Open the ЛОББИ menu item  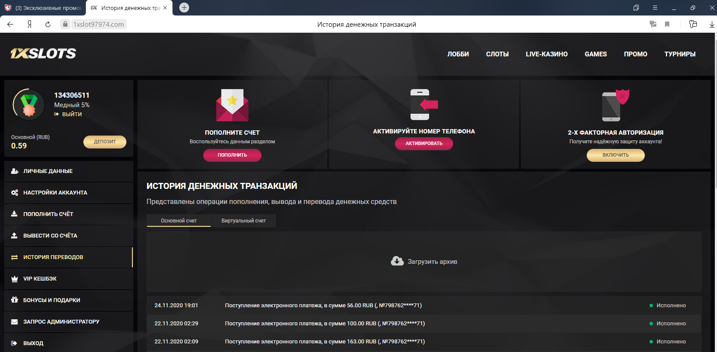click(x=458, y=54)
